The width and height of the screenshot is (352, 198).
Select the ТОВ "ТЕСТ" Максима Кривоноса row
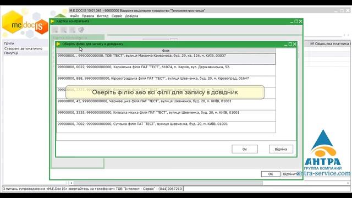pyautogui.click(x=166, y=59)
